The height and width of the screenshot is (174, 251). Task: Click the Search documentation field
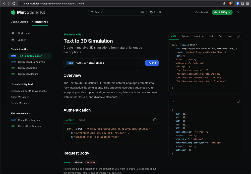coord(117,12)
